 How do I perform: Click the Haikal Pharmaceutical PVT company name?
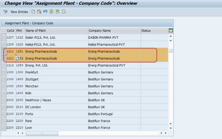point(107,44)
